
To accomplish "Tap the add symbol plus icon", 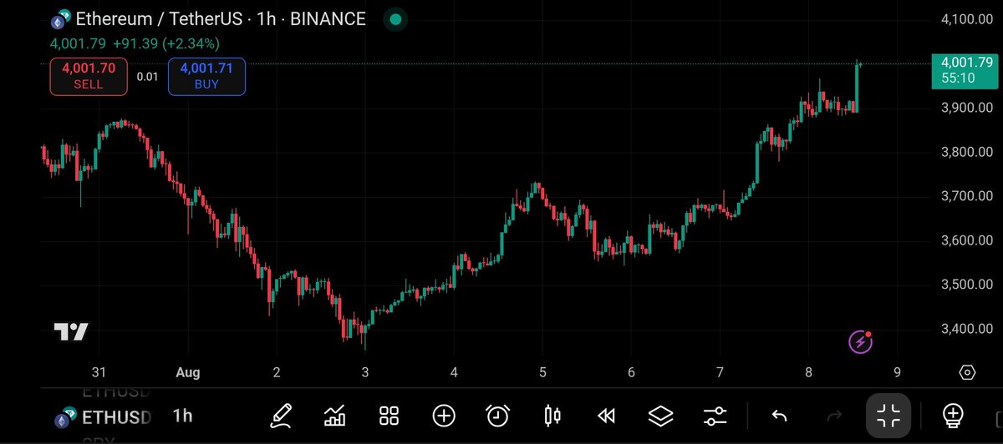I will click(443, 415).
